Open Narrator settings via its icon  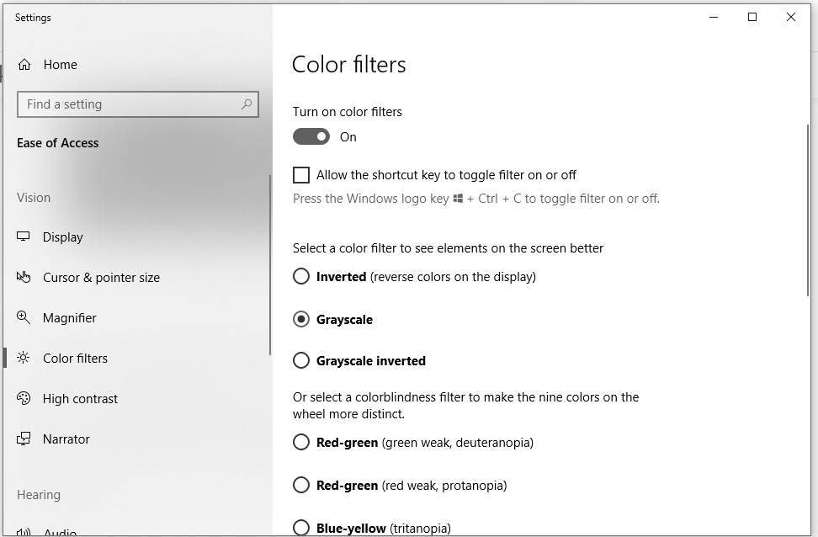(24, 439)
